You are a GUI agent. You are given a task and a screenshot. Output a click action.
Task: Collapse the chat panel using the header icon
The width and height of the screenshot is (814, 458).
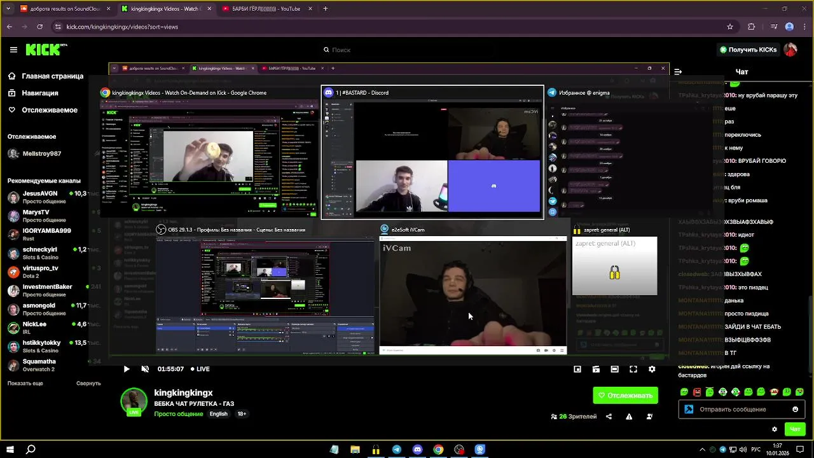[678, 72]
